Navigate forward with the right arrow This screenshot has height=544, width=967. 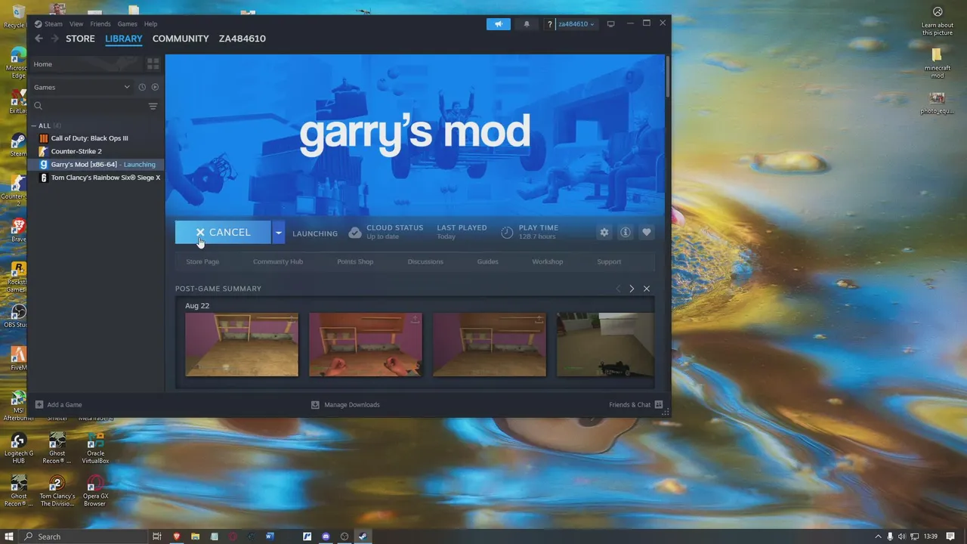54,39
